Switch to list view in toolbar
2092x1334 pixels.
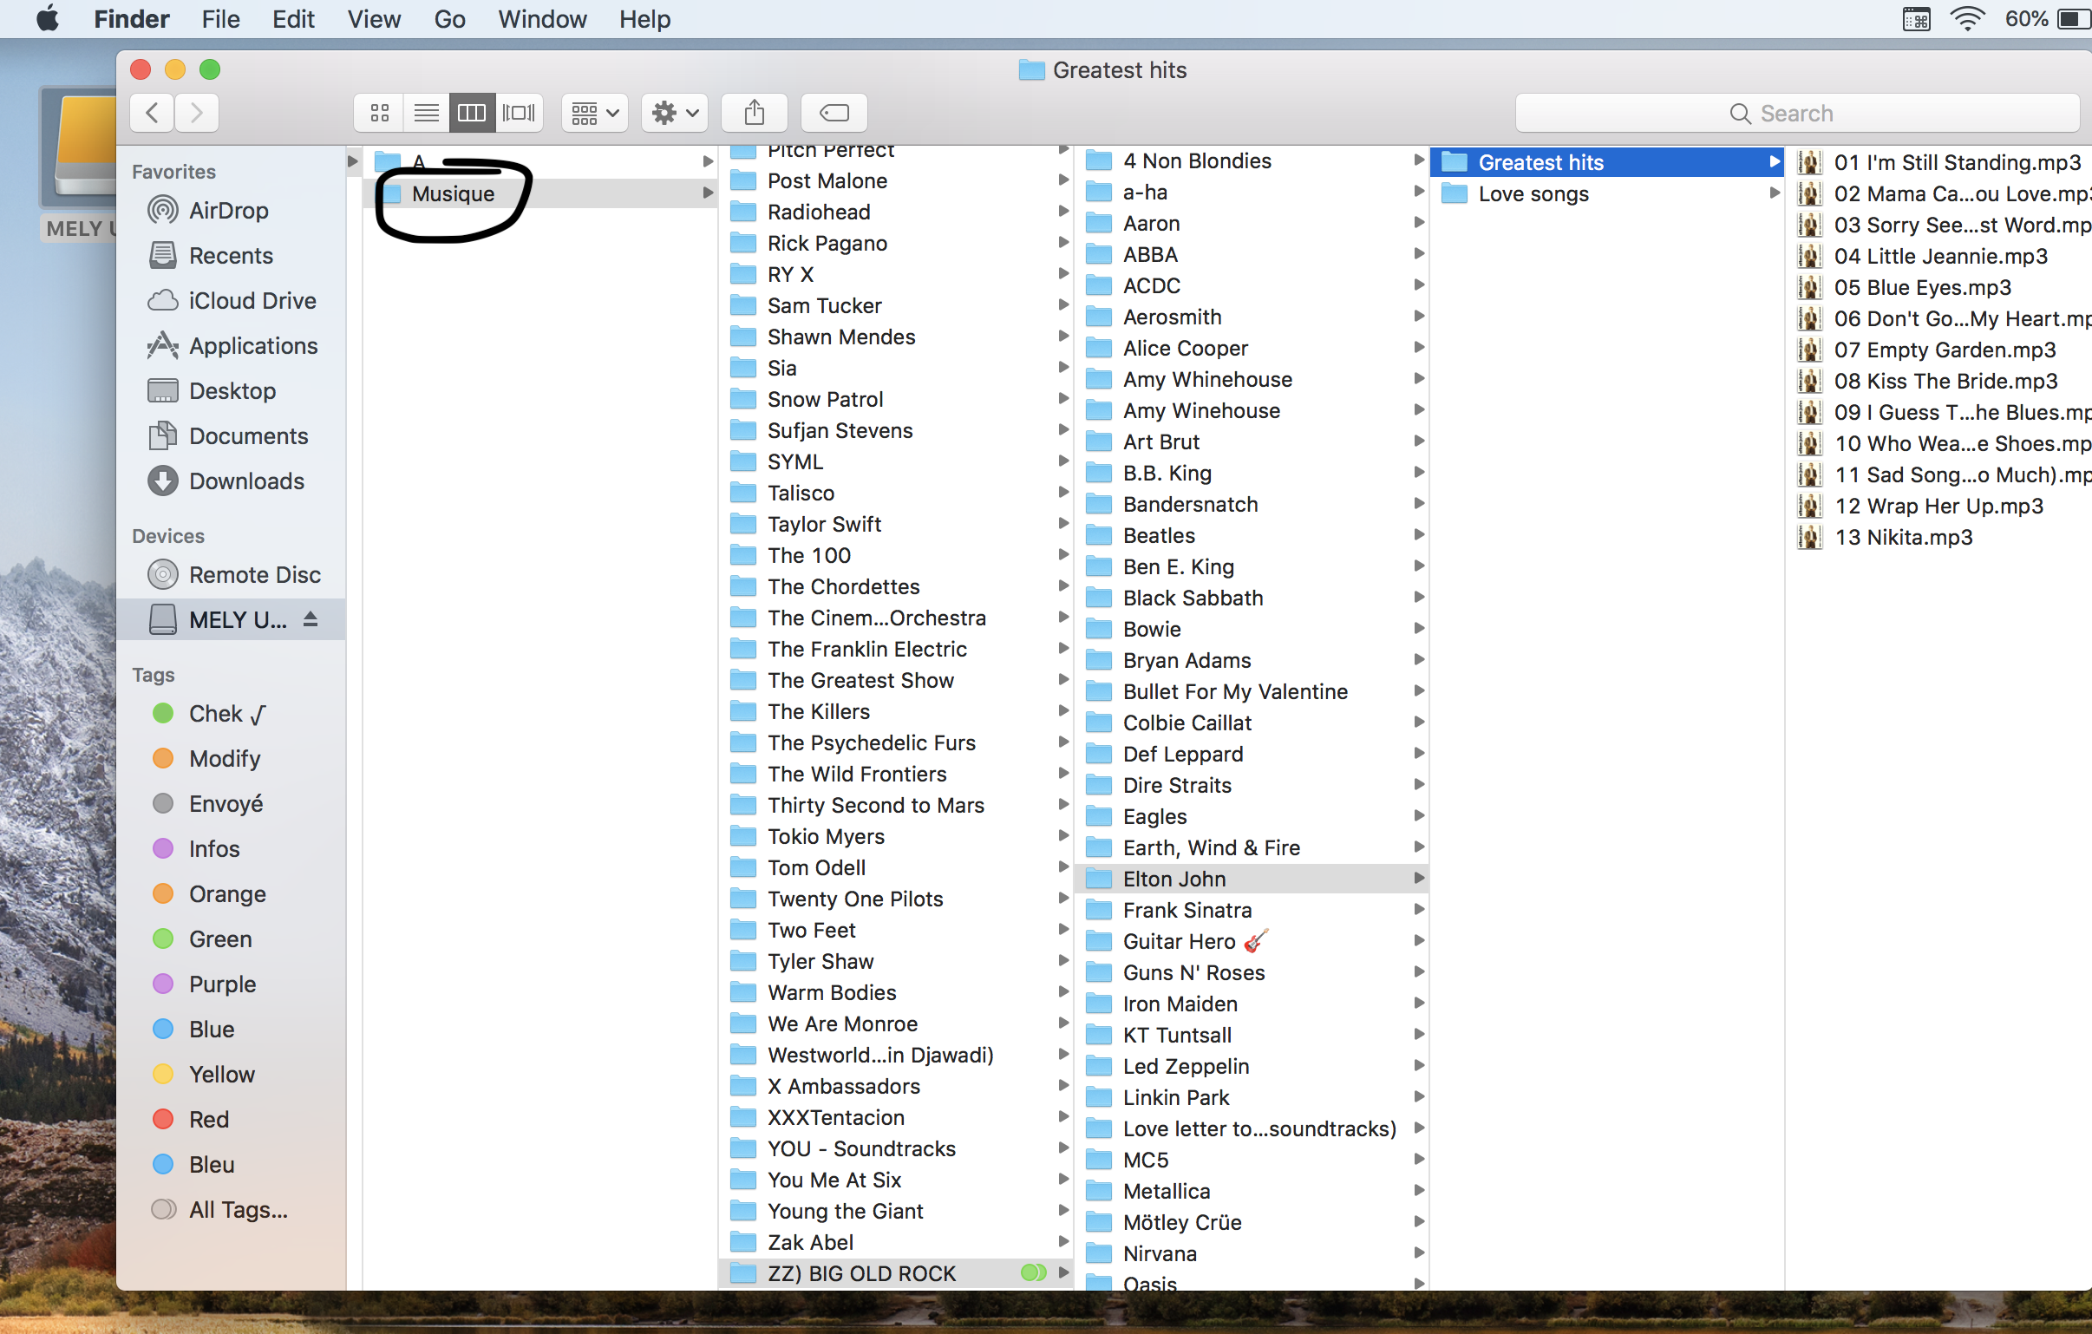426,113
